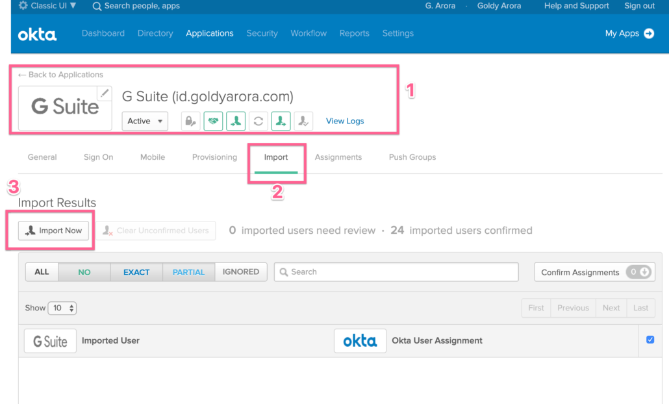Click the Search people, apps field
The image size is (669, 404).
pyautogui.click(x=142, y=6)
